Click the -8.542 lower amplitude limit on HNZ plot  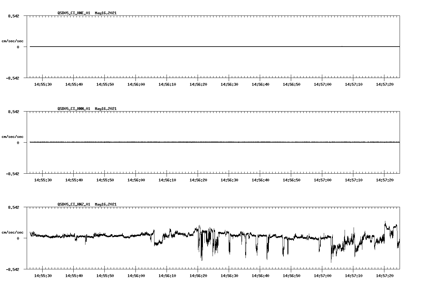pos(13,269)
